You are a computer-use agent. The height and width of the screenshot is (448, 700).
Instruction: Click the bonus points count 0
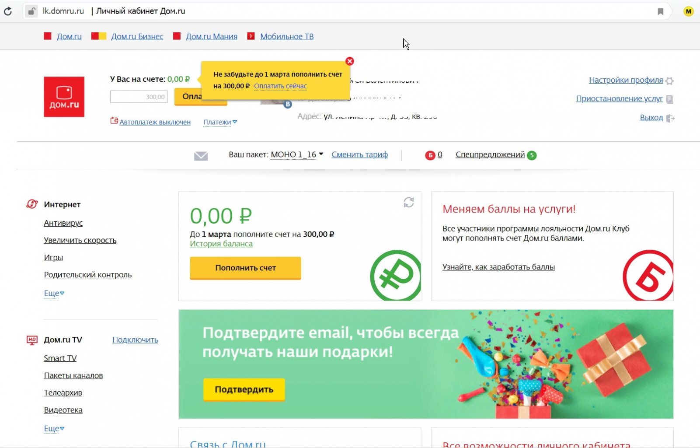pos(440,154)
